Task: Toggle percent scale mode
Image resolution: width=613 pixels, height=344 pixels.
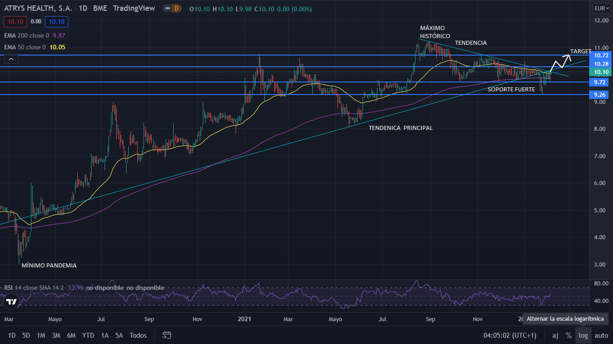Action: [569, 335]
